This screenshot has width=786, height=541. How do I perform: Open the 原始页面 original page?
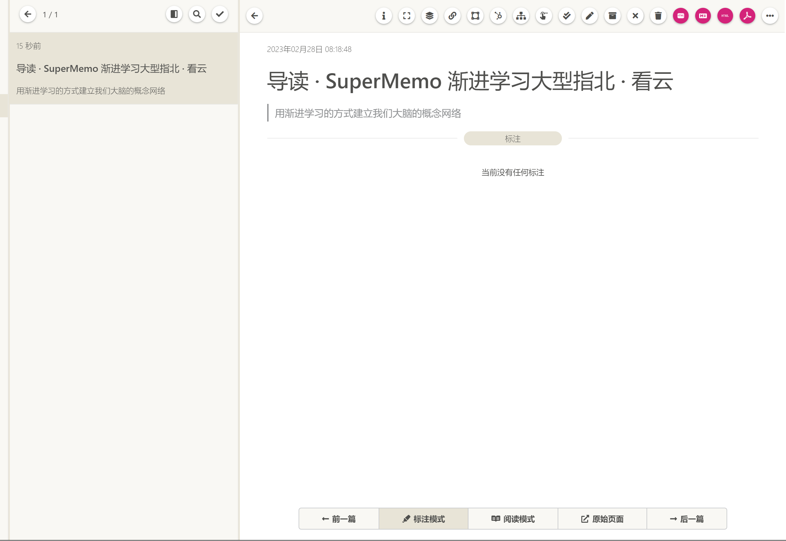pos(602,519)
